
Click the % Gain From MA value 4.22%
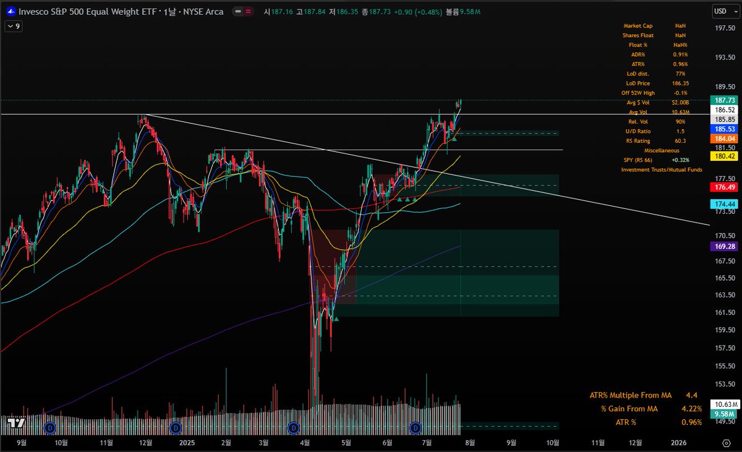pyautogui.click(x=691, y=408)
